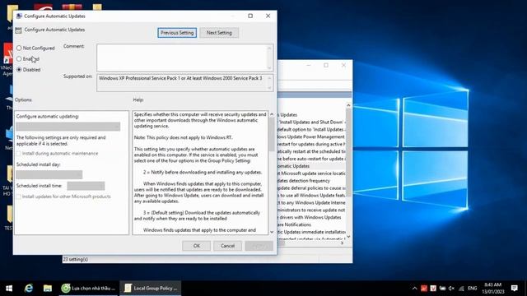Maximize the Group Policy Editor back window
The image size is (527, 296).
pos(326,65)
